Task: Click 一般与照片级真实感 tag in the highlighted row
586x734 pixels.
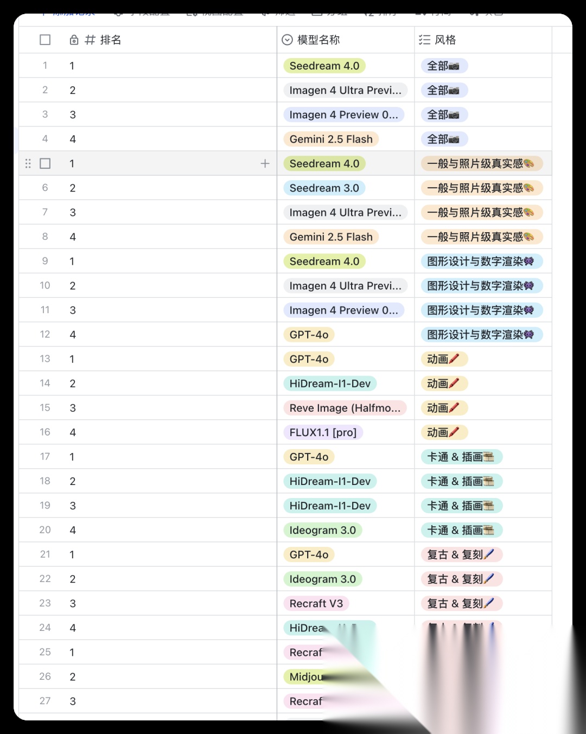Action: point(482,163)
